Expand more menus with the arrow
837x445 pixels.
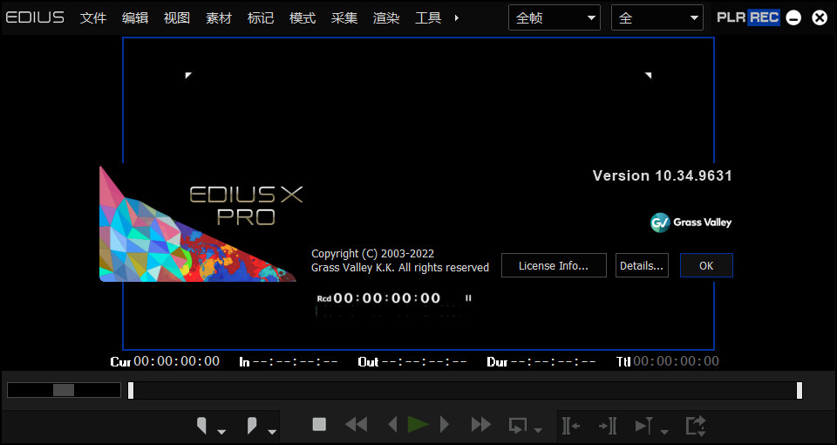(456, 18)
